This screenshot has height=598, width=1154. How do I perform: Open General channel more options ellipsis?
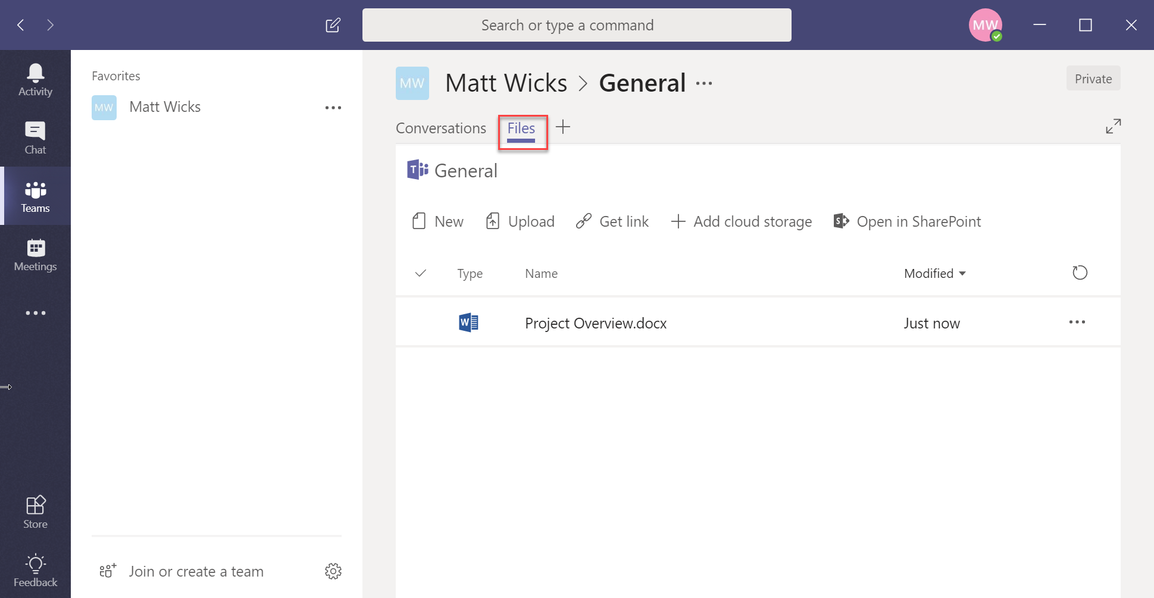pos(704,83)
